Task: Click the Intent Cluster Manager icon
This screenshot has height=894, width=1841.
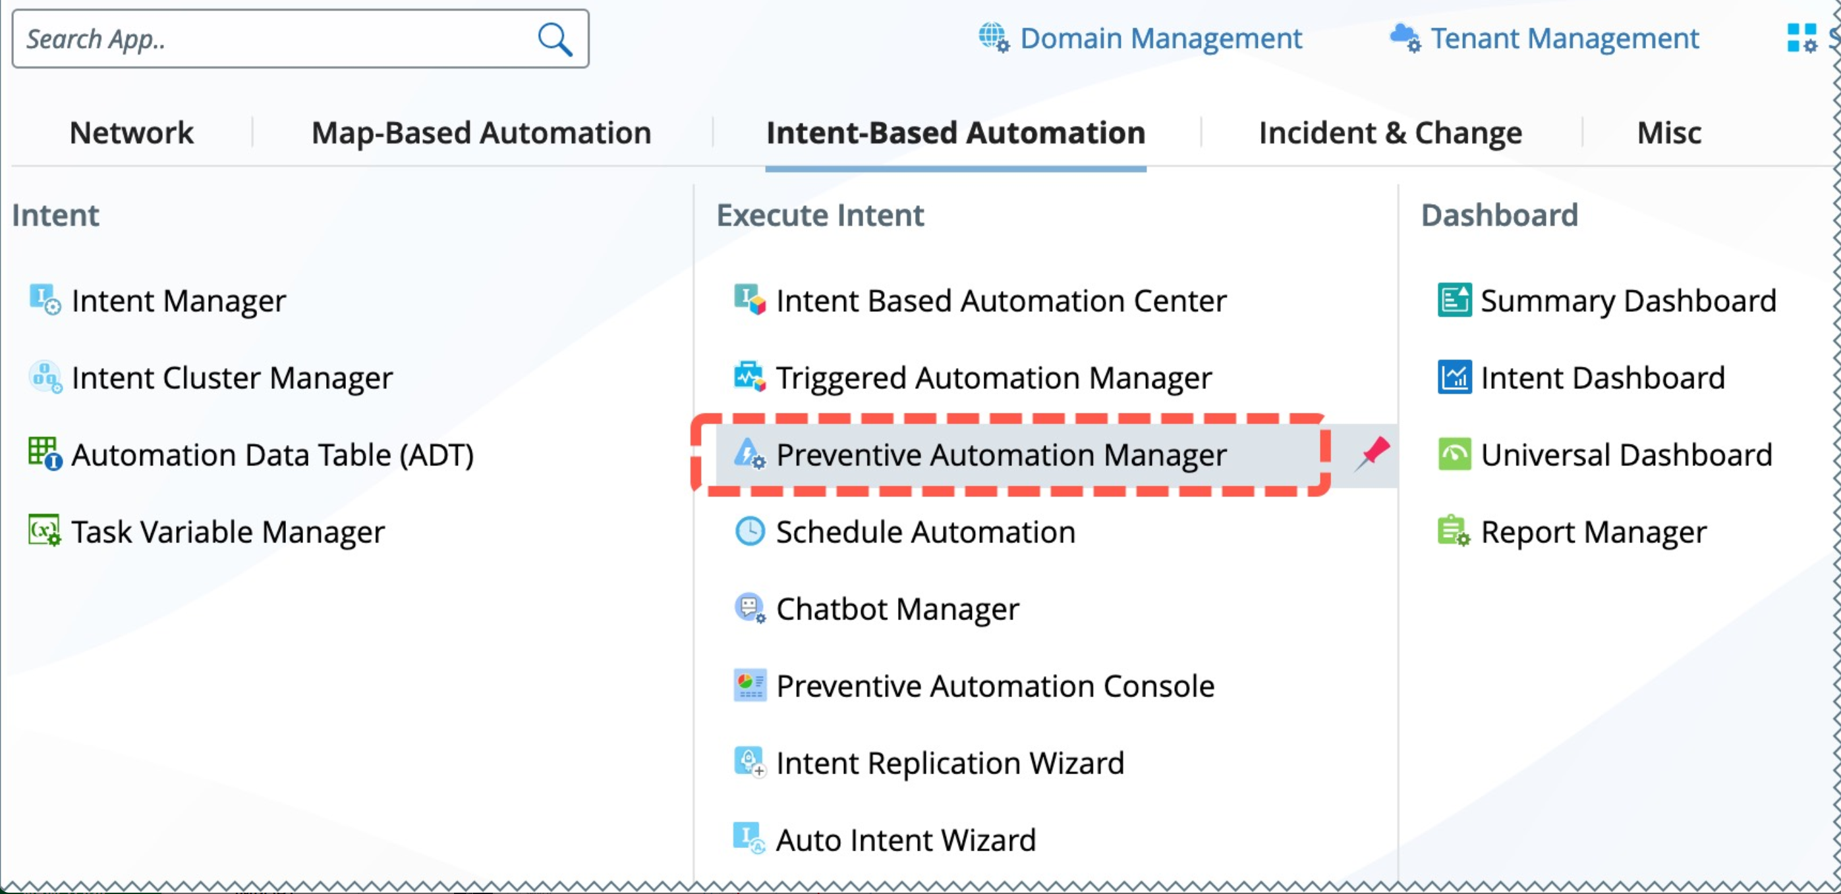Action: point(44,377)
